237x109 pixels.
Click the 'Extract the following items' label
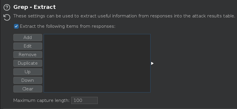point(67,27)
